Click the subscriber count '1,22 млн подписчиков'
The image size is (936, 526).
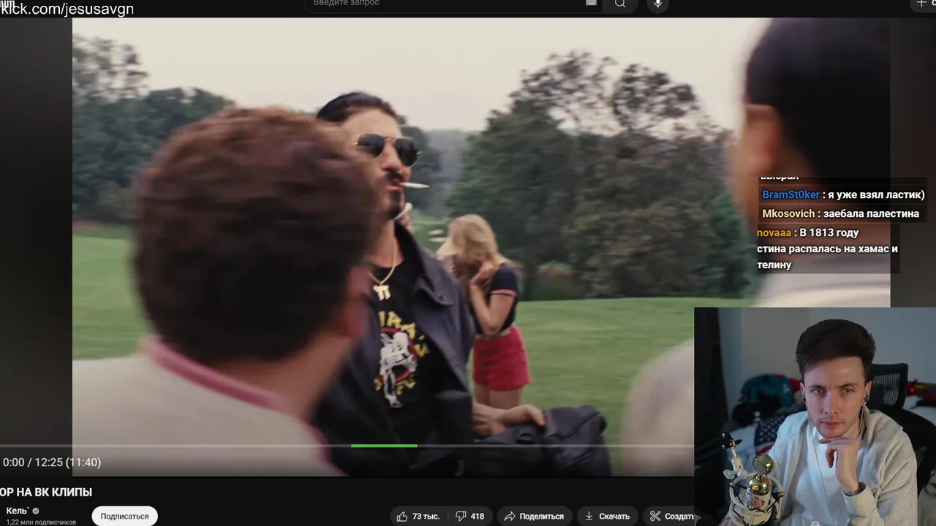(x=41, y=522)
